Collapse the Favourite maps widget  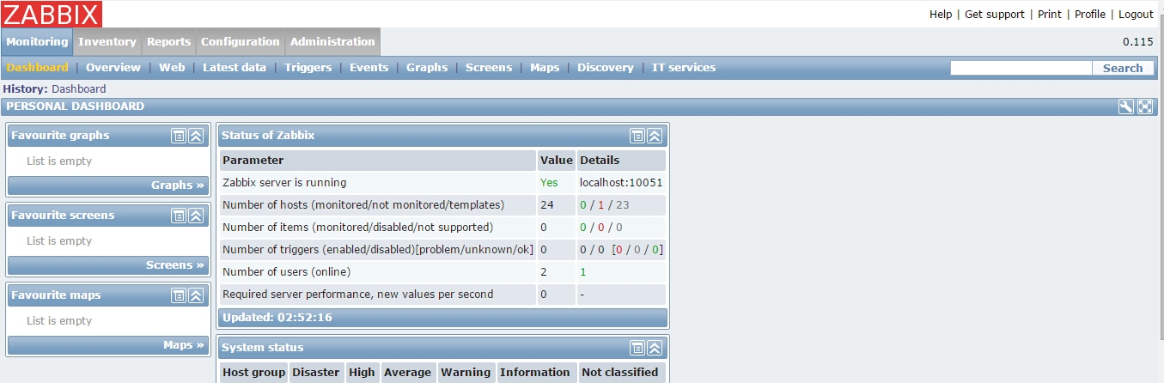point(195,295)
